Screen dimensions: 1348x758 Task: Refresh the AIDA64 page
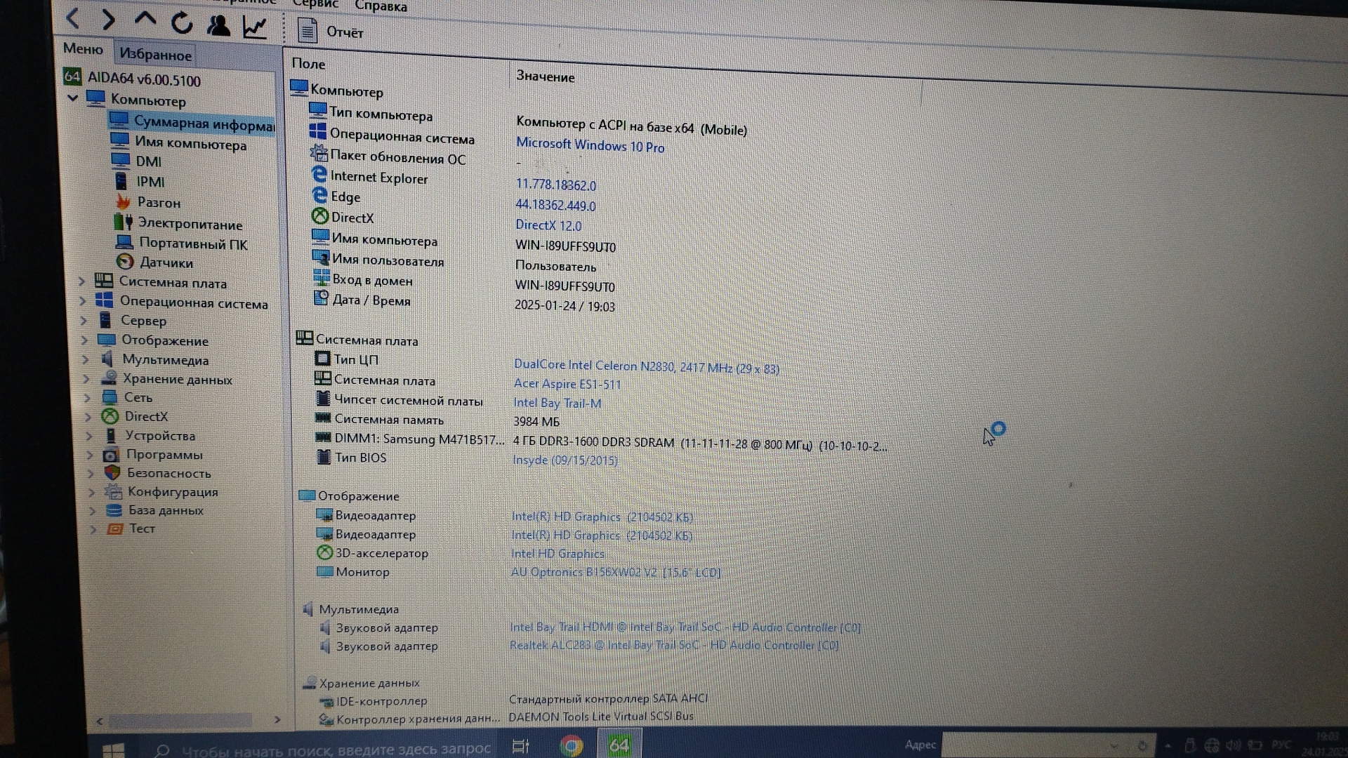tap(182, 22)
